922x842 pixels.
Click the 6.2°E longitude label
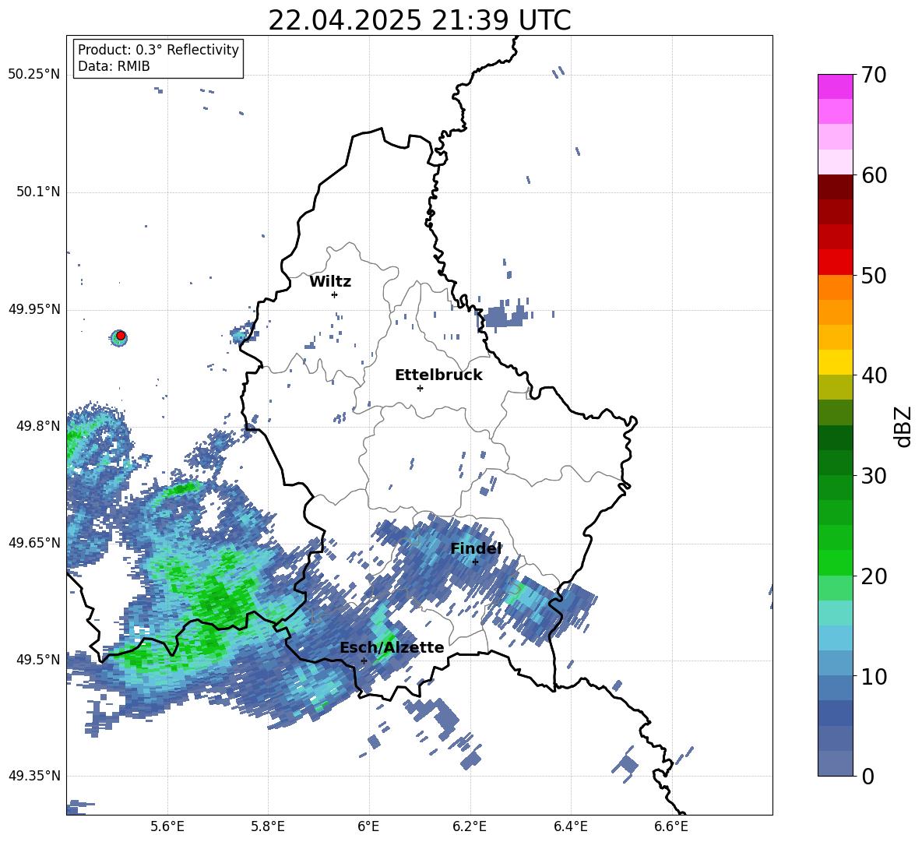pyautogui.click(x=470, y=826)
